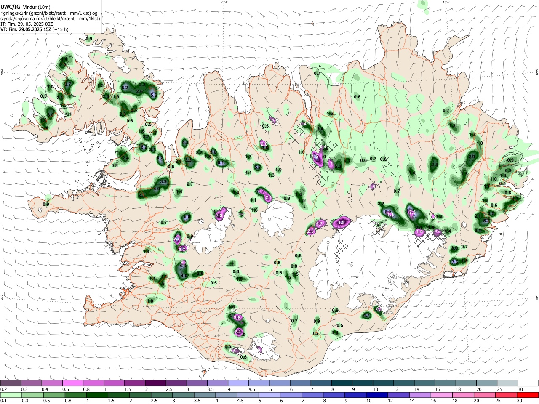This screenshot has width=539, height=404.
Task: Click the 6.0 precipitation value on the map
Action: point(187,217)
